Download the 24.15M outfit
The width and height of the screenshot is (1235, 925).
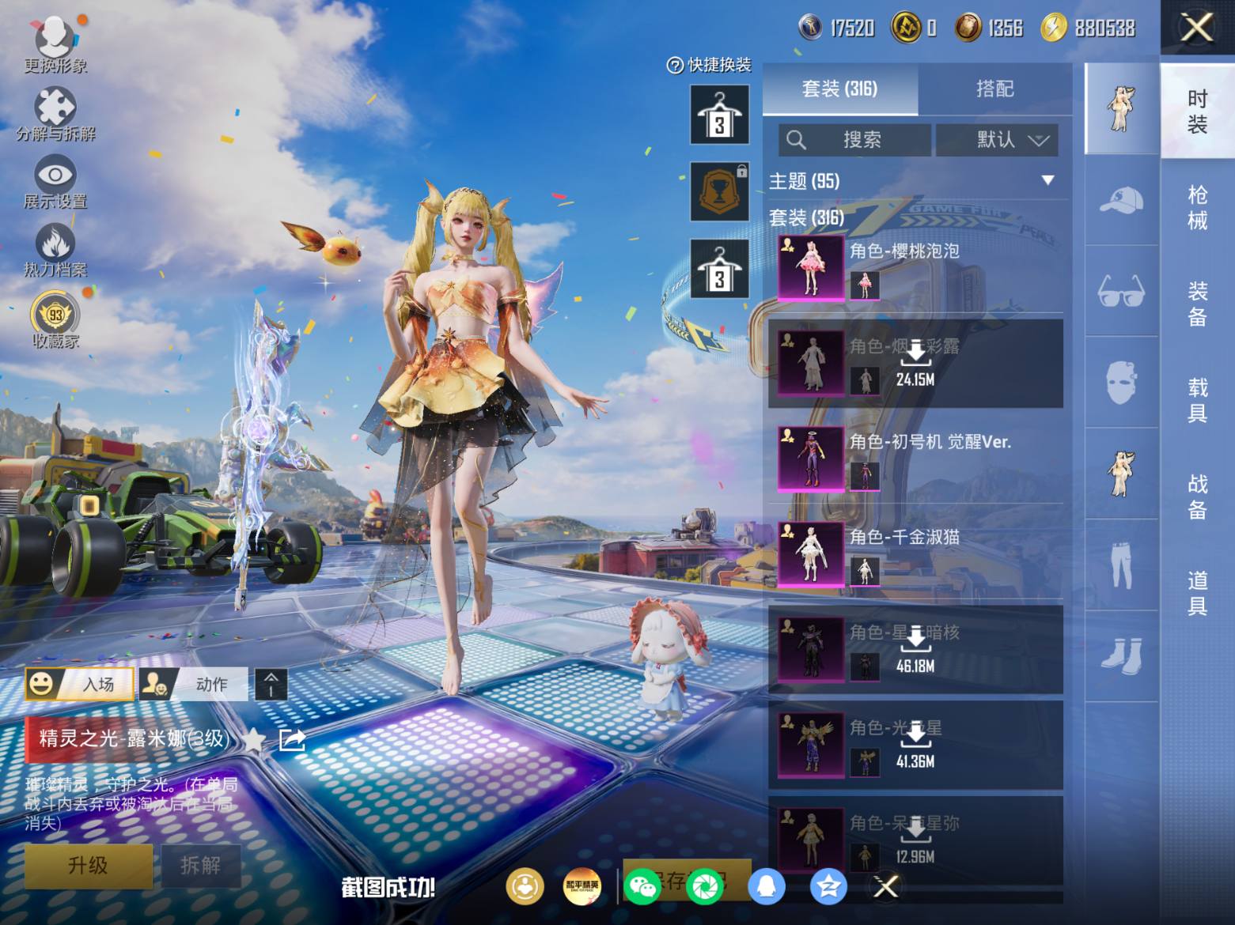915,364
